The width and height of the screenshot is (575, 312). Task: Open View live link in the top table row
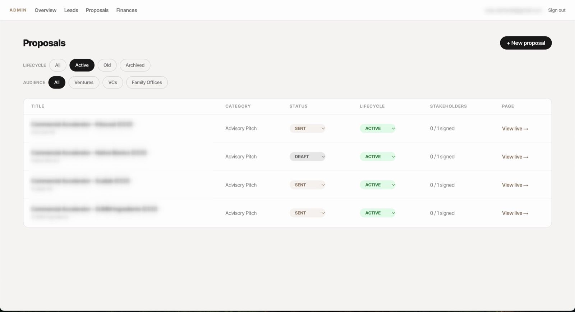click(x=515, y=128)
